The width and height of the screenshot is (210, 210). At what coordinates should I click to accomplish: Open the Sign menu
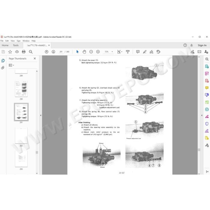tap(19, 41)
